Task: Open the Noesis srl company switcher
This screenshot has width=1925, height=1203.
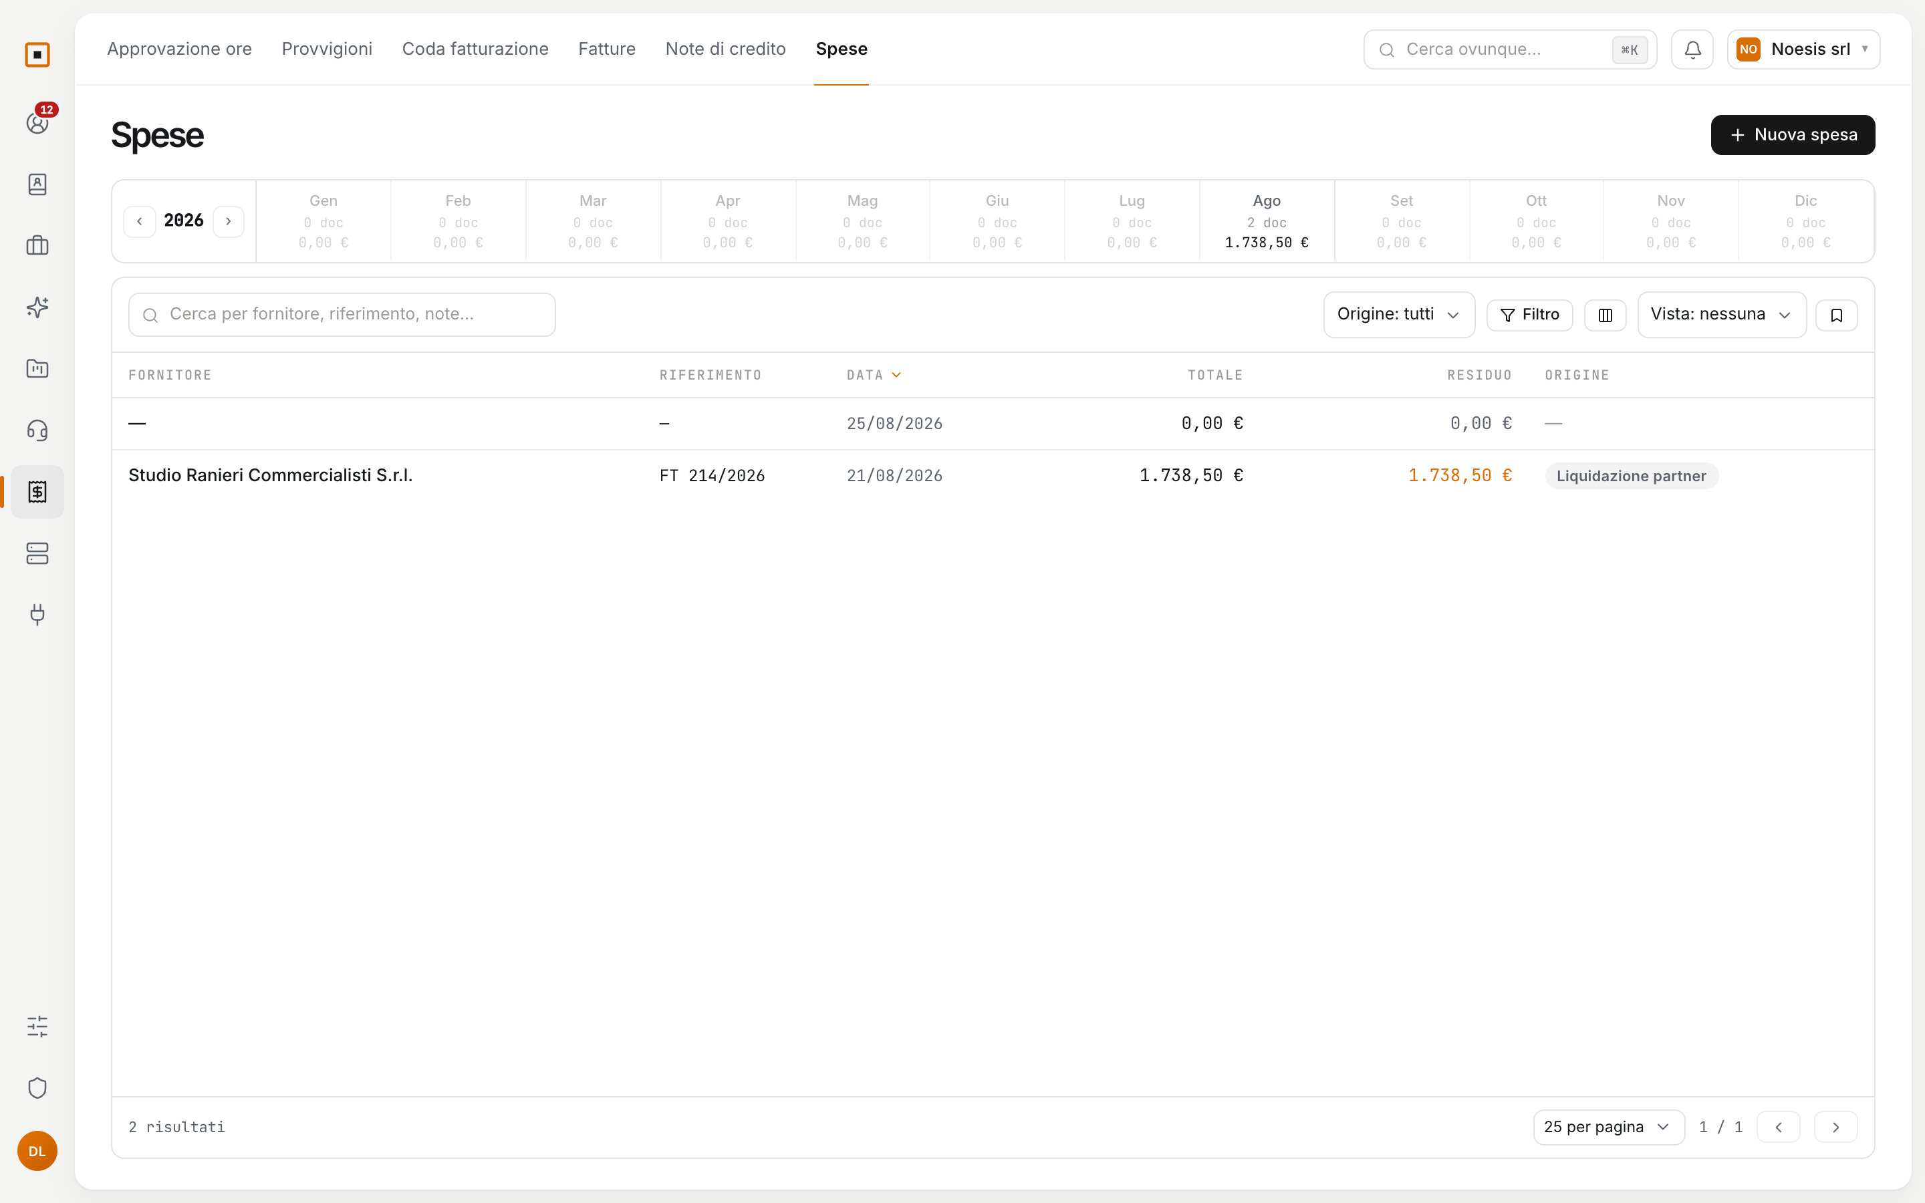Action: pos(1803,49)
